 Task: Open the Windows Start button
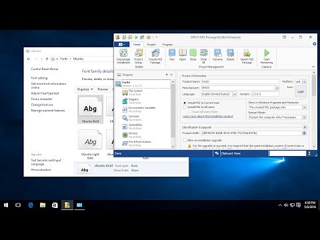(x=6, y=205)
